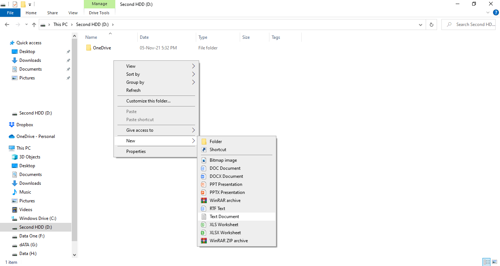Click the Dropbox icon in sidebar
The width and height of the screenshot is (500, 266).
click(12, 125)
